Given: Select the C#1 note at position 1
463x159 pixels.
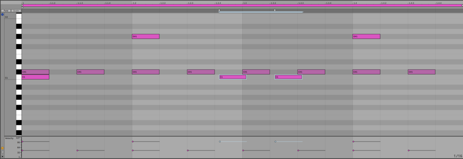Looking at the screenshot, I should (35, 72).
